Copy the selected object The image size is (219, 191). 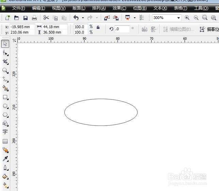click(x=55, y=18)
